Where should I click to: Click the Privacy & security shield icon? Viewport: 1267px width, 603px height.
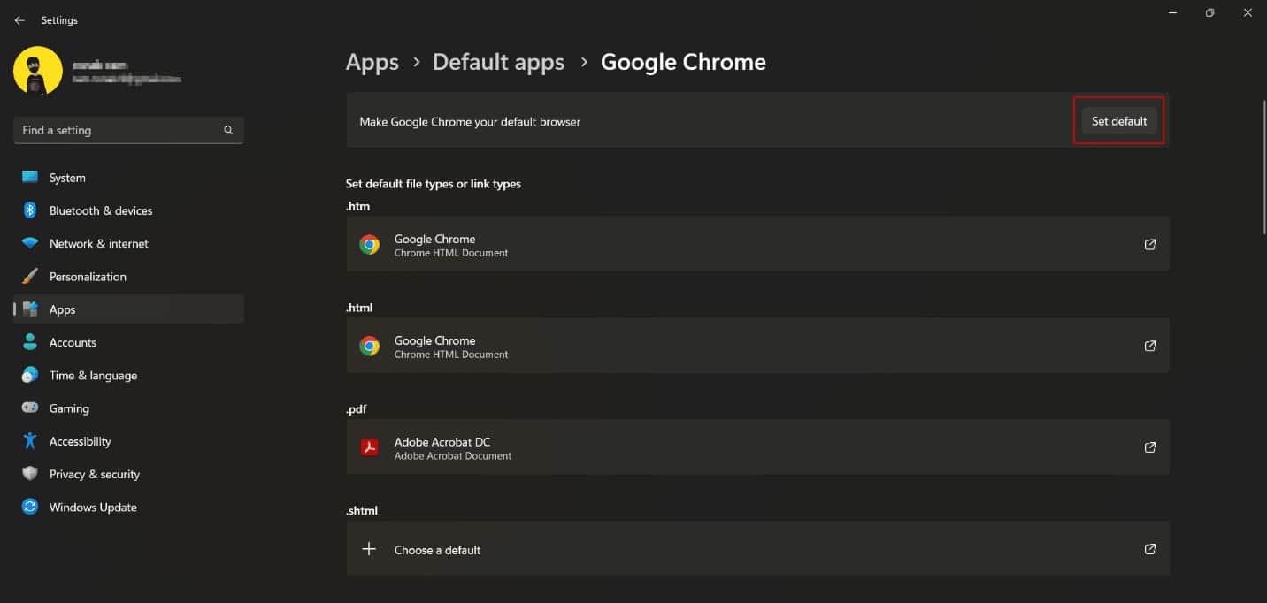coord(30,474)
